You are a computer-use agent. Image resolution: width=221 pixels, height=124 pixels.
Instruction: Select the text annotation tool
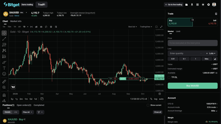(x=4, y=68)
